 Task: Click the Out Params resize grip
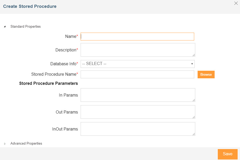coord(194,117)
